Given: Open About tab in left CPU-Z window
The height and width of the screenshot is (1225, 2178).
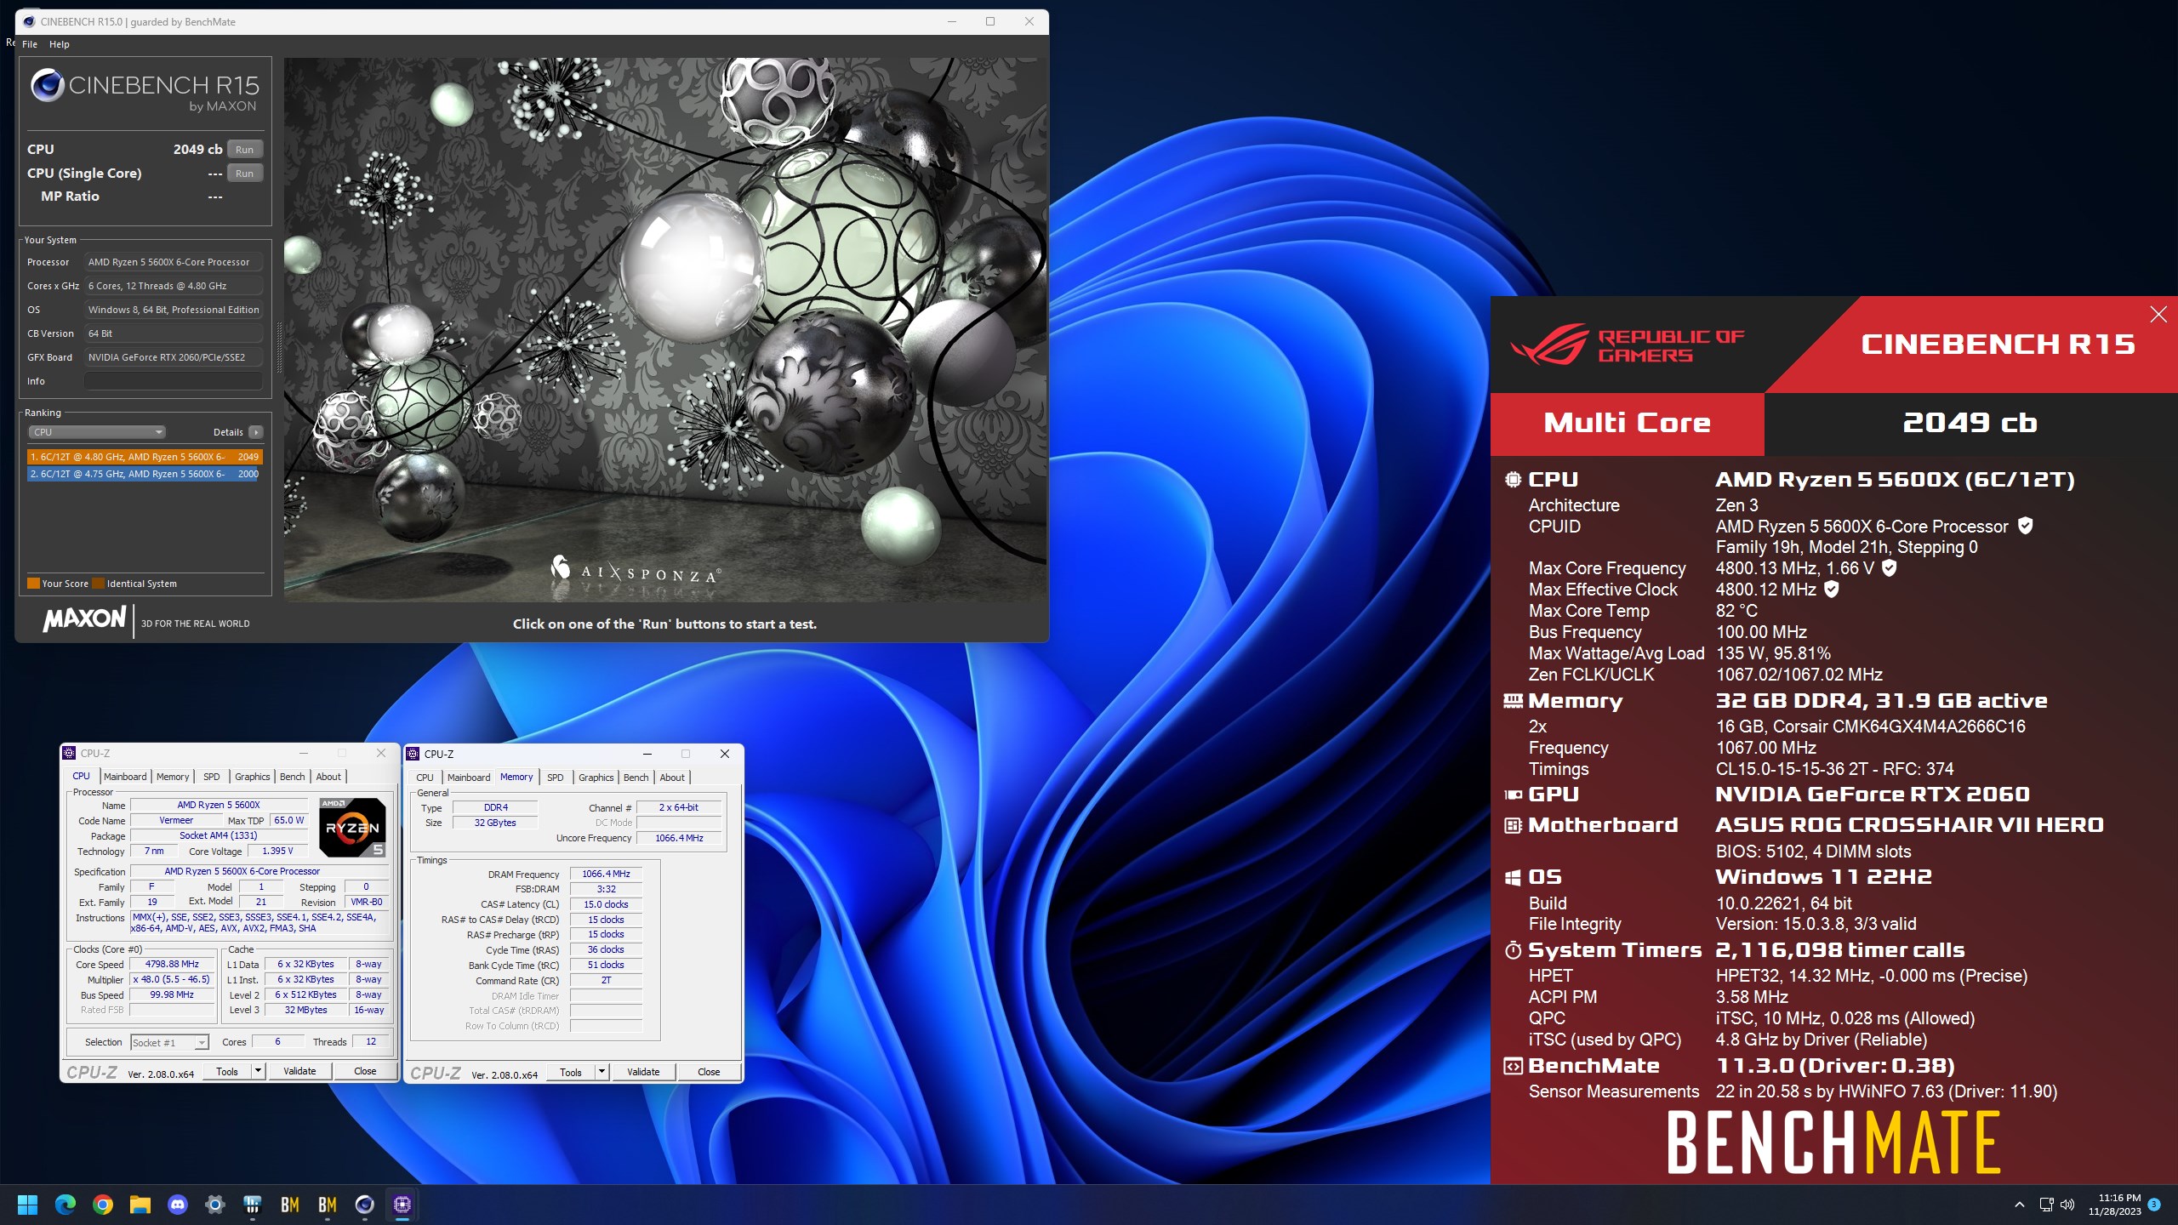Looking at the screenshot, I should (328, 777).
